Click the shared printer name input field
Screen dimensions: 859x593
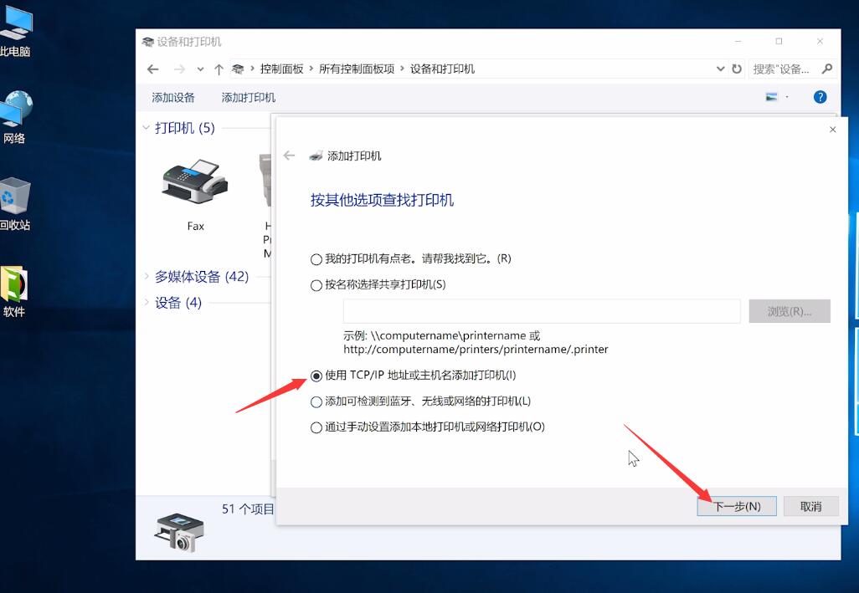540,310
